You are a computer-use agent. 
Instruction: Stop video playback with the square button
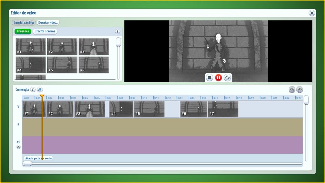coord(209,78)
